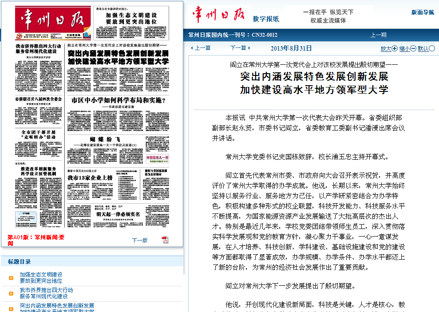Select the 市区中小学如何科学布局和实施 article on the page image
This screenshot has width=439, height=312.
click(118, 114)
